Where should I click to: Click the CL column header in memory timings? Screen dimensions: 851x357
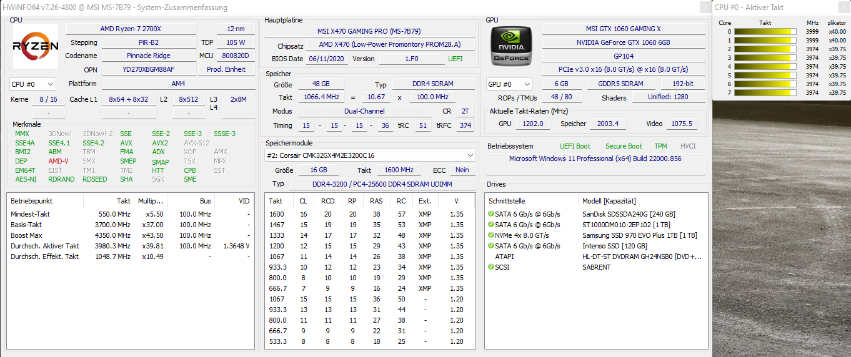pyautogui.click(x=303, y=201)
